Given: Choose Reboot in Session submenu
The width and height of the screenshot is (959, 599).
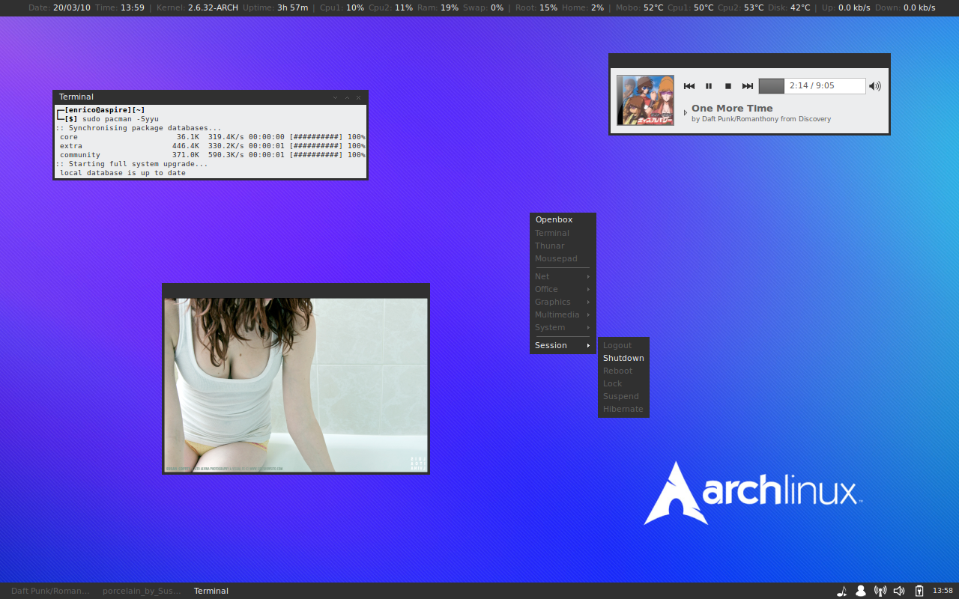Looking at the screenshot, I should [623, 371].
